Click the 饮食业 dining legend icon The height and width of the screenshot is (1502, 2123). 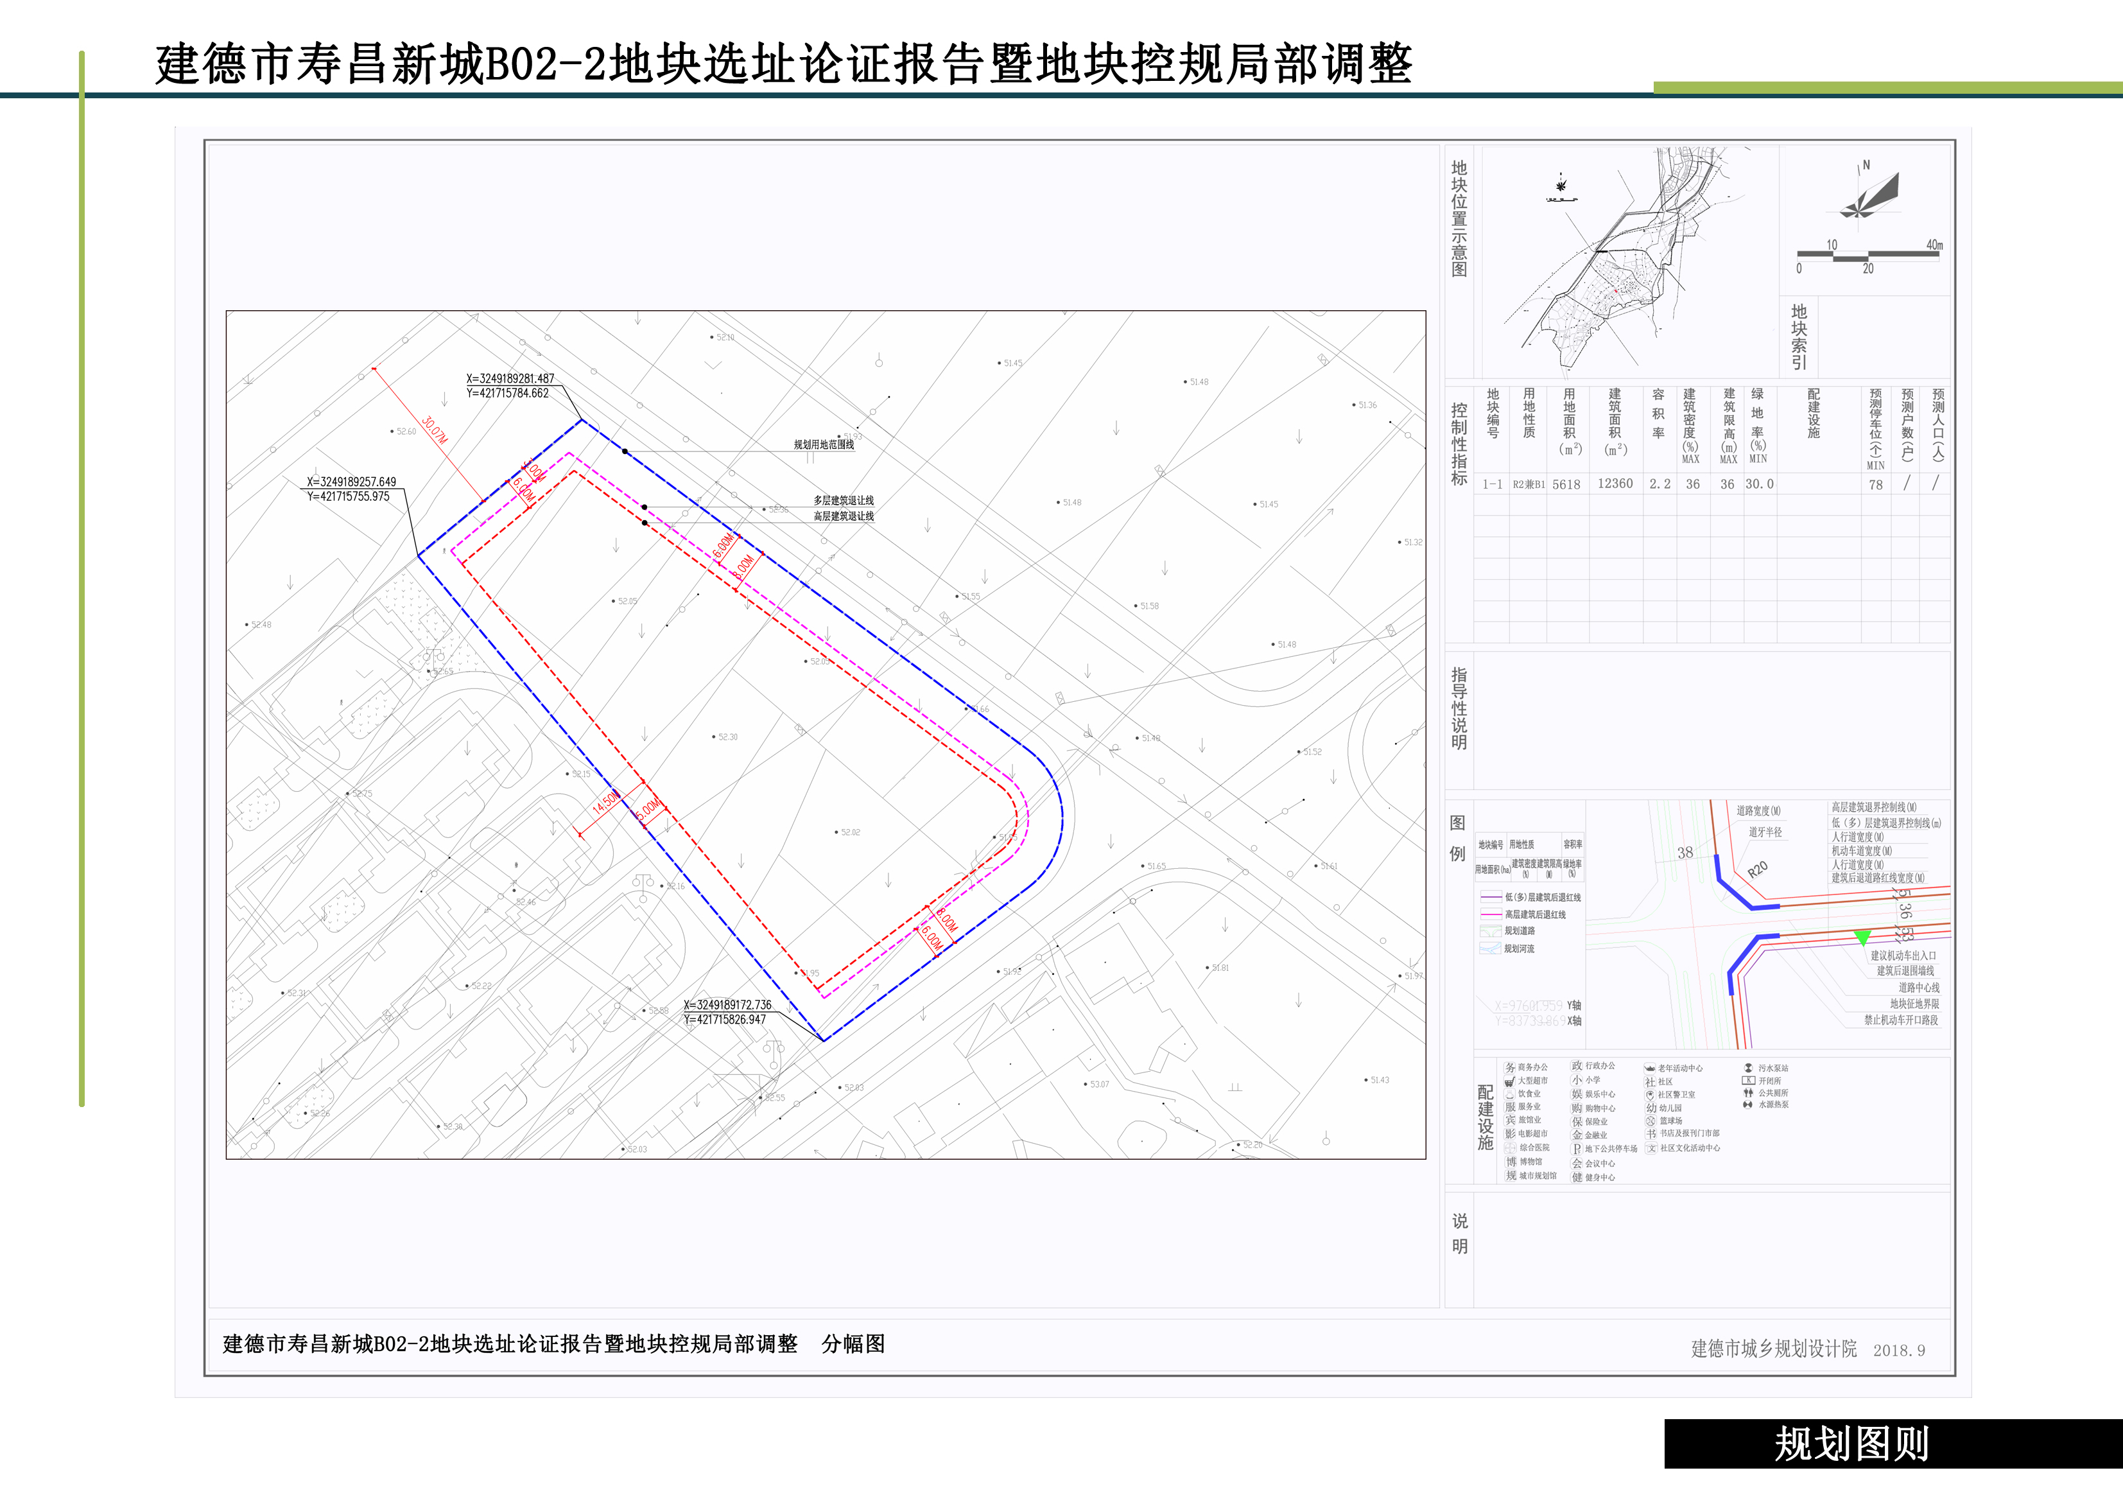tap(1510, 1094)
